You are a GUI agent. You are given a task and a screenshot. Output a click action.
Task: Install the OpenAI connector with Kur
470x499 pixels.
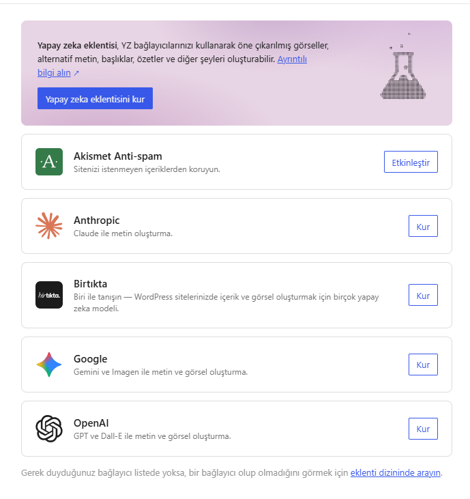(423, 429)
